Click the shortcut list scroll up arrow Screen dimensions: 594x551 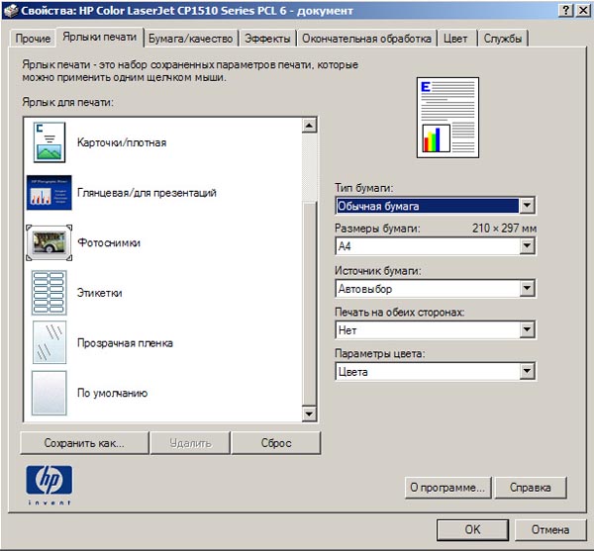point(310,126)
